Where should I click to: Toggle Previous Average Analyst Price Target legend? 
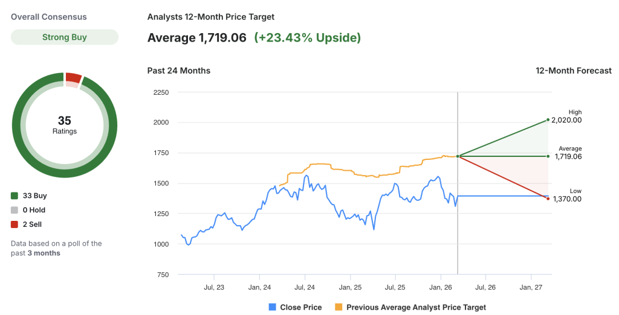[x=410, y=307]
